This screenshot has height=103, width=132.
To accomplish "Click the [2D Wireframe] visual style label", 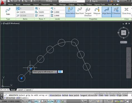I will click(x=13, y=24).
